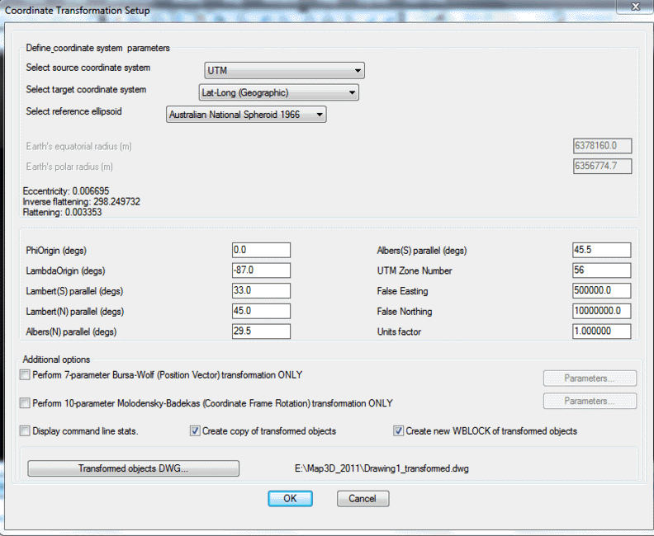654x536 pixels.
Task: Select the UTM Zone Number field
Action: (601, 270)
